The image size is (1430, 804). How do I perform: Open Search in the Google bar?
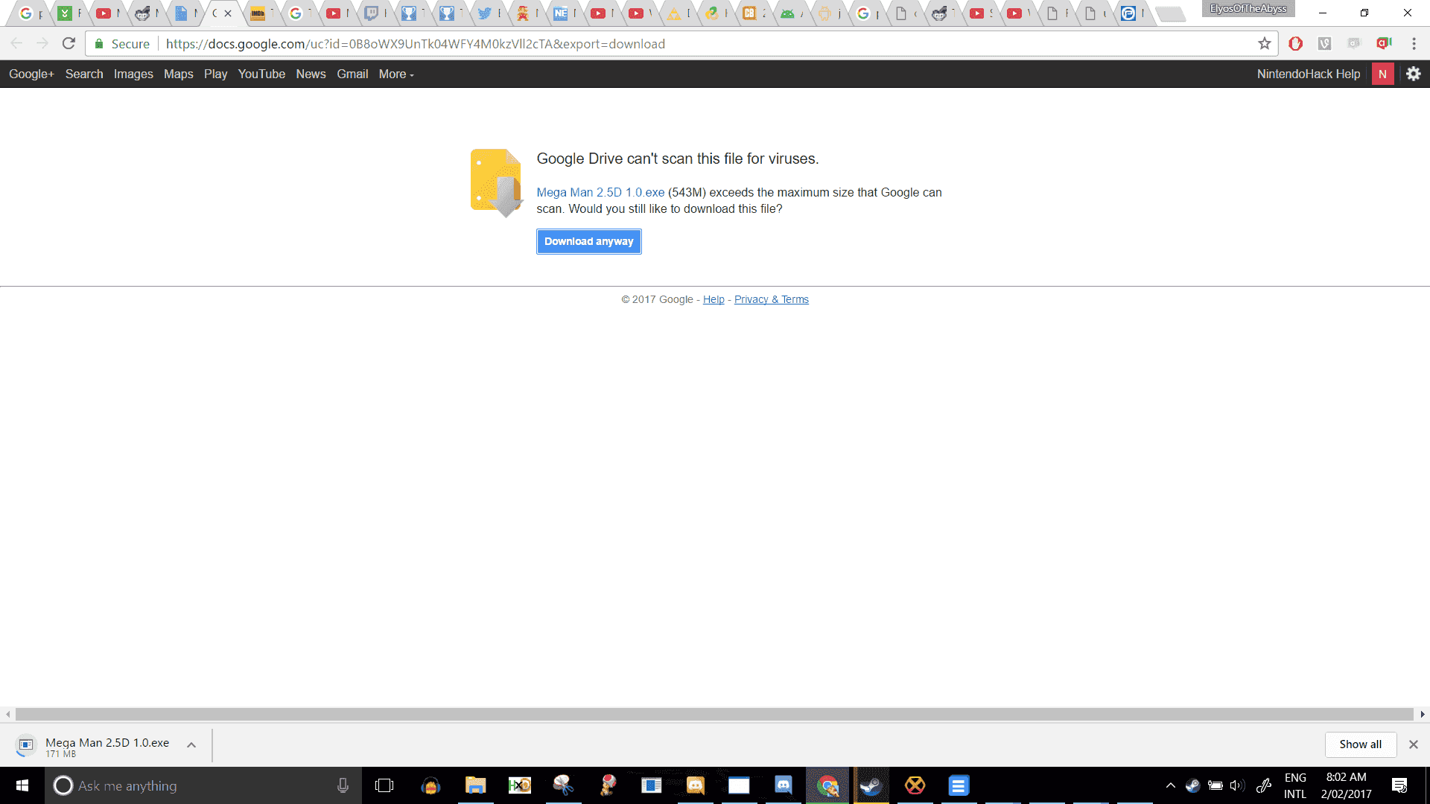[x=84, y=74]
